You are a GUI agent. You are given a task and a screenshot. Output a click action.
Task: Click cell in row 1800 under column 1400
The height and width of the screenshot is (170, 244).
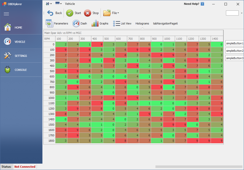pyautogui.click(x=217, y=140)
